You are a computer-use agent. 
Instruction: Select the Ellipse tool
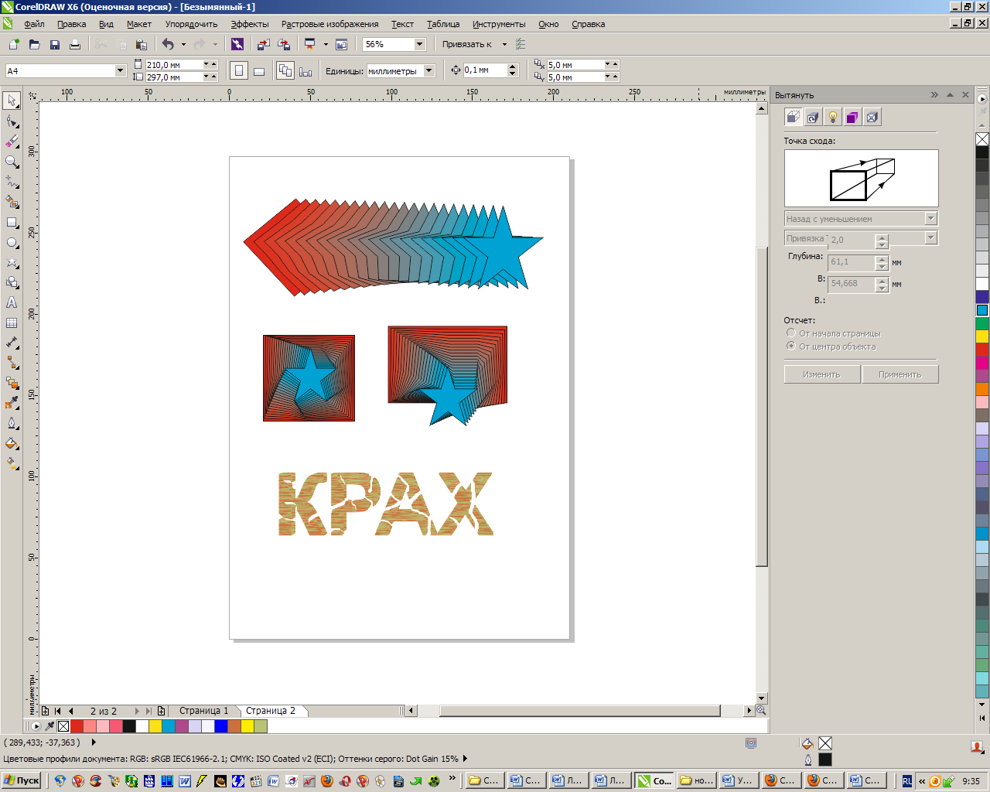coord(12,242)
